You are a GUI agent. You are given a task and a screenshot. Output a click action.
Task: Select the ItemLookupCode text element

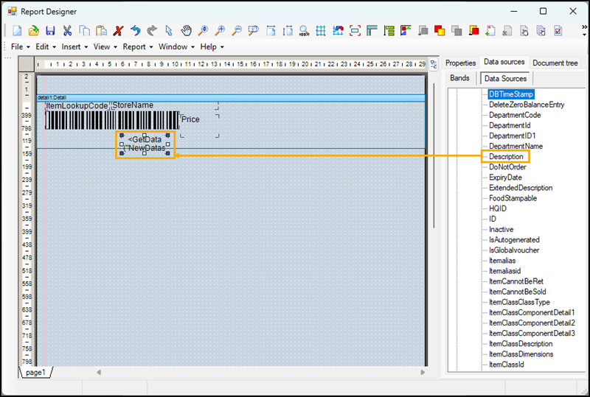[77, 105]
